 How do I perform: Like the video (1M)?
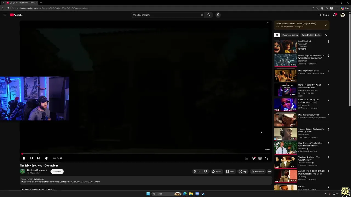[x=197, y=172]
